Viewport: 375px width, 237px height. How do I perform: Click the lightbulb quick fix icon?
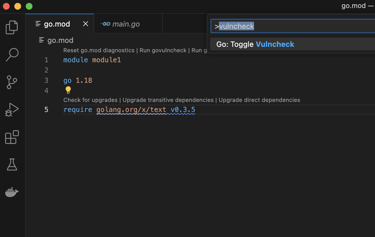(x=68, y=90)
